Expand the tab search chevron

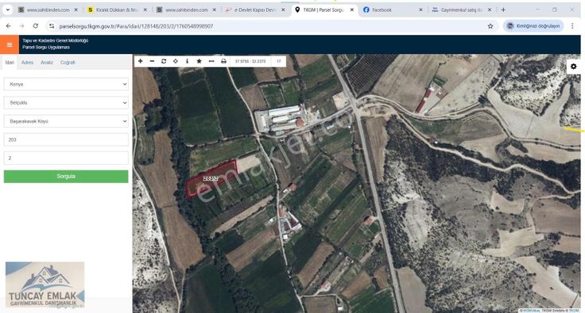7,10
